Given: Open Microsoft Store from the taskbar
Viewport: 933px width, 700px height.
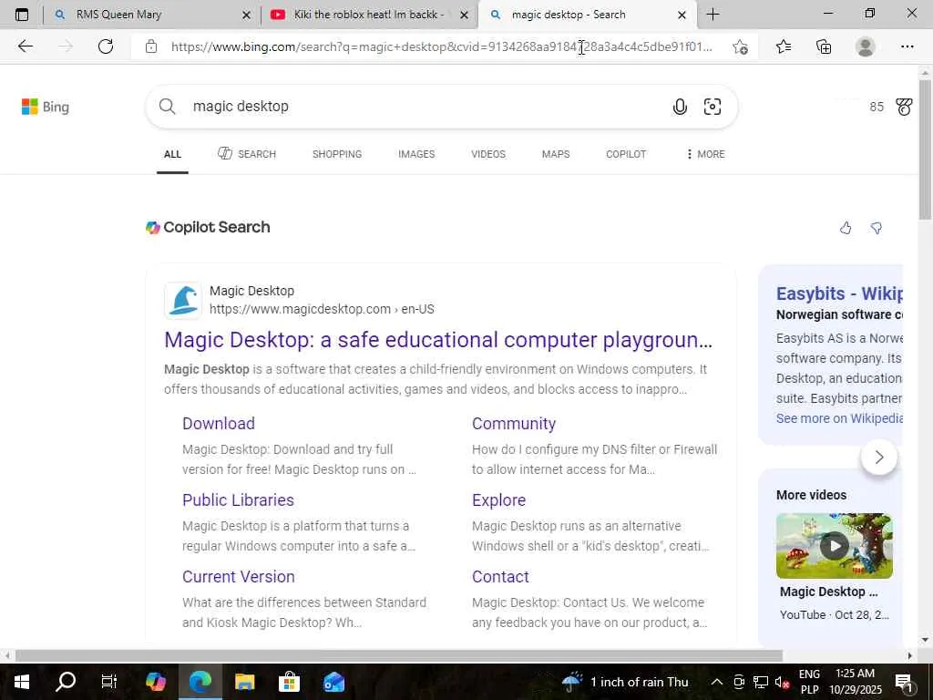Looking at the screenshot, I should [289, 682].
